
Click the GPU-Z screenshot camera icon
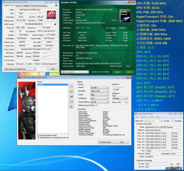(x=56, y=5)
